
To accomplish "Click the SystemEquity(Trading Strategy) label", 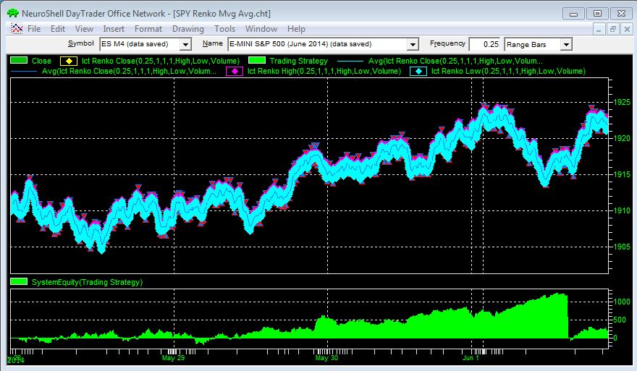I will (x=87, y=282).
